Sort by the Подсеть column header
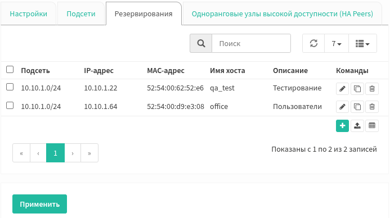 click(35, 71)
